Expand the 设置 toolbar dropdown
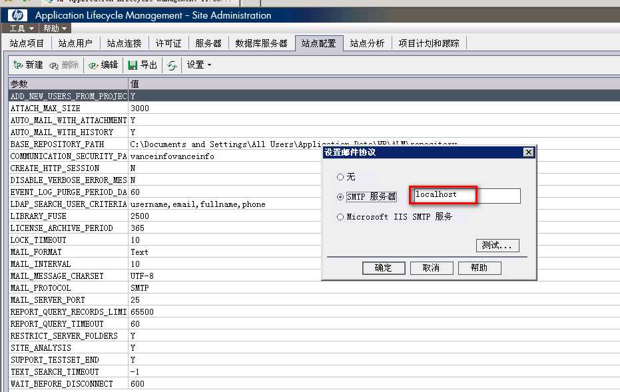This screenshot has height=392, width=620. tap(199, 65)
